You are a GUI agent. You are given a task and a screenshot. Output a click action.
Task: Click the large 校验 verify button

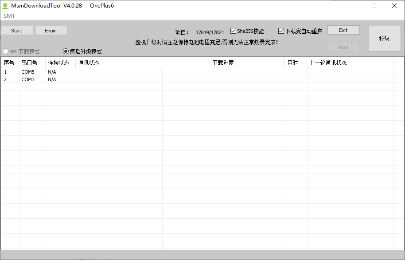pos(384,39)
